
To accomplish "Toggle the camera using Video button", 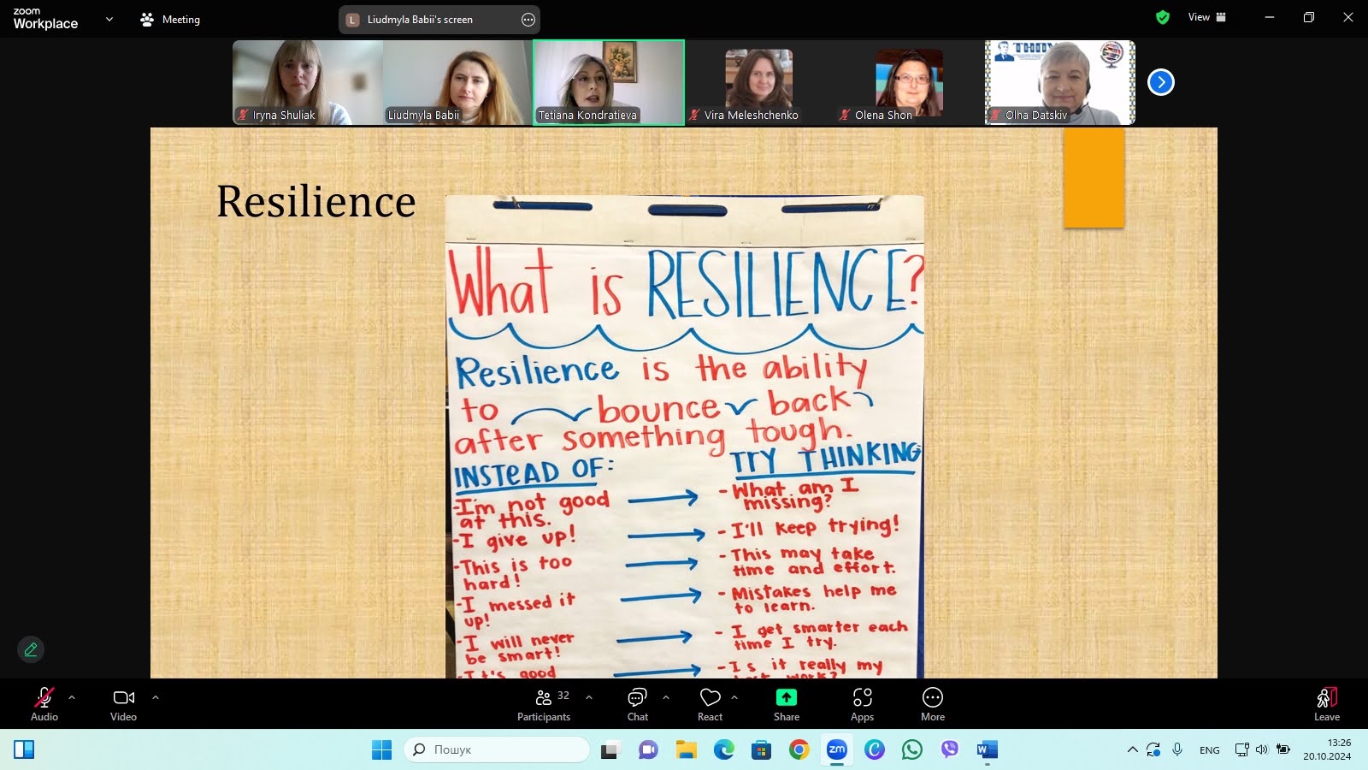I will pos(123,704).
